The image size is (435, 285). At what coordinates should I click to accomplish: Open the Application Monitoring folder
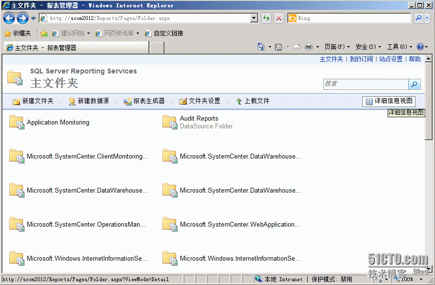(x=58, y=122)
